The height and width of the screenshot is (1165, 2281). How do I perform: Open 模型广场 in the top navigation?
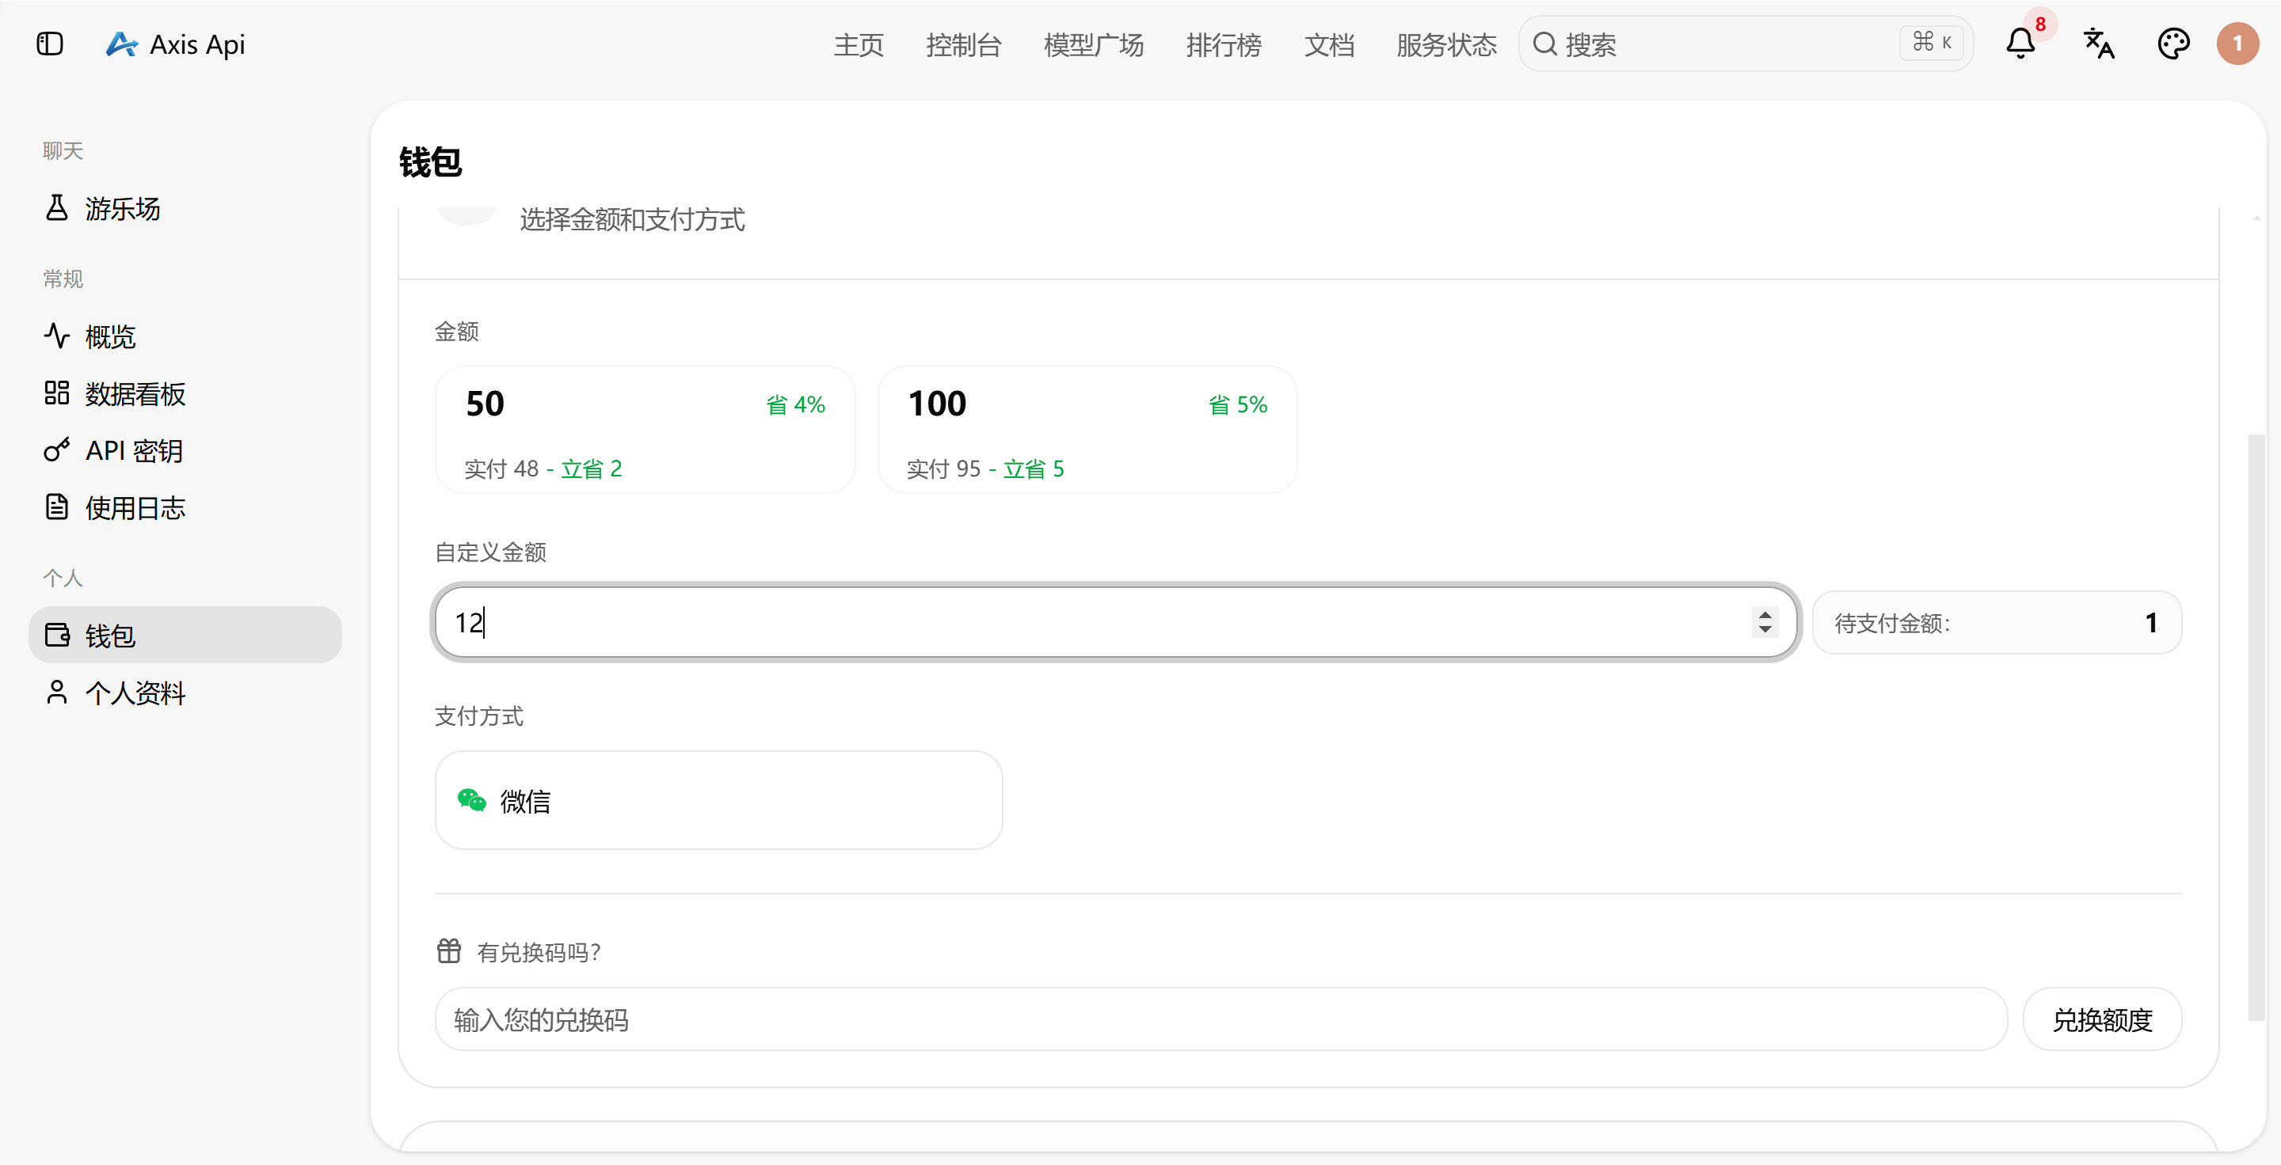1094,44
